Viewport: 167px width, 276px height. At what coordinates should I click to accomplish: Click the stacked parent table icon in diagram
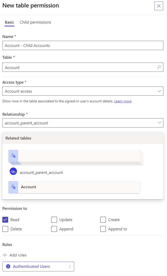point(13,156)
